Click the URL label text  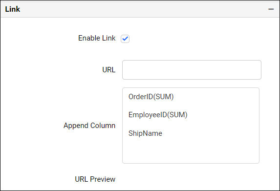tap(109, 70)
